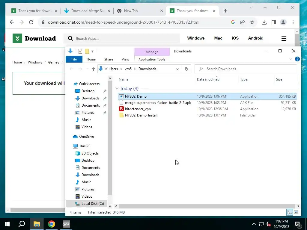Click the breadcrumb chevron after Users
This screenshot has width=307, height=230.
point(121,69)
